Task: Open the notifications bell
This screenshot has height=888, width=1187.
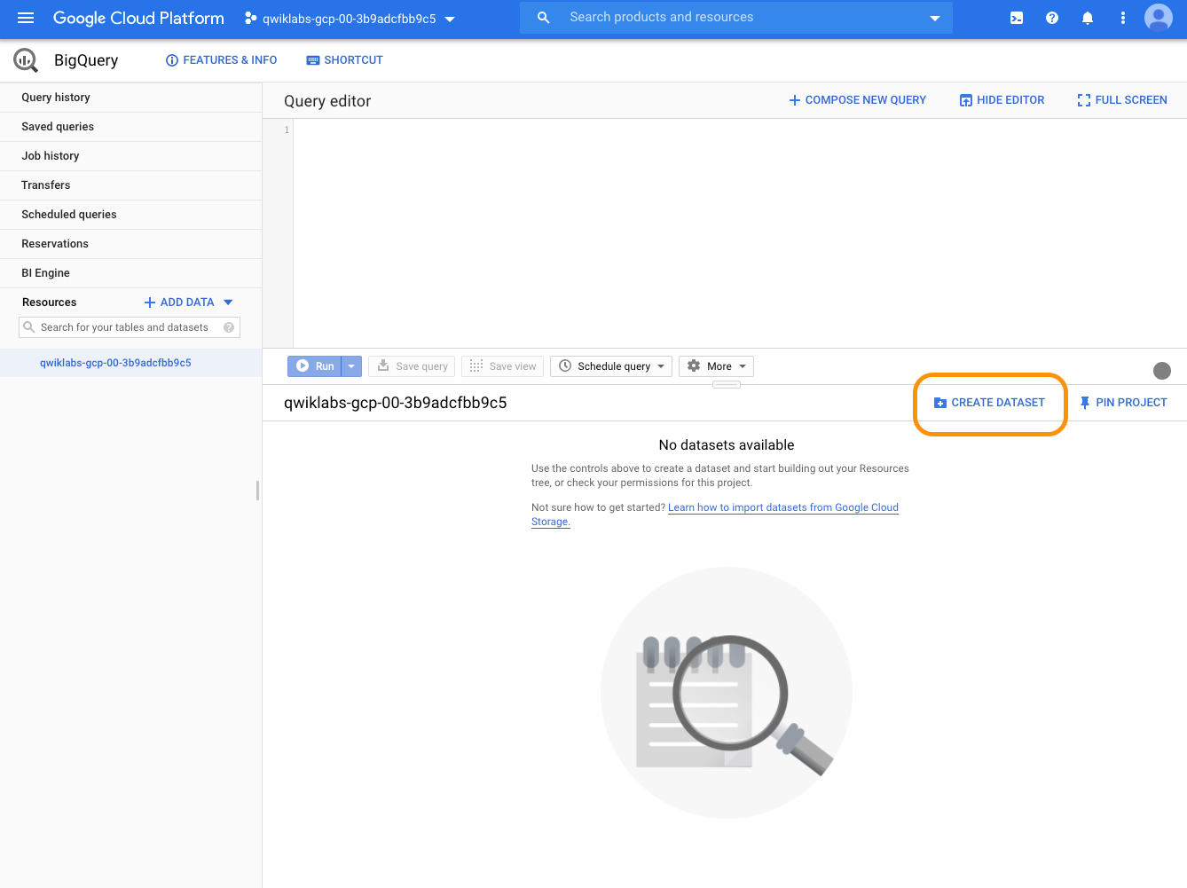Action: coord(1088,18)
